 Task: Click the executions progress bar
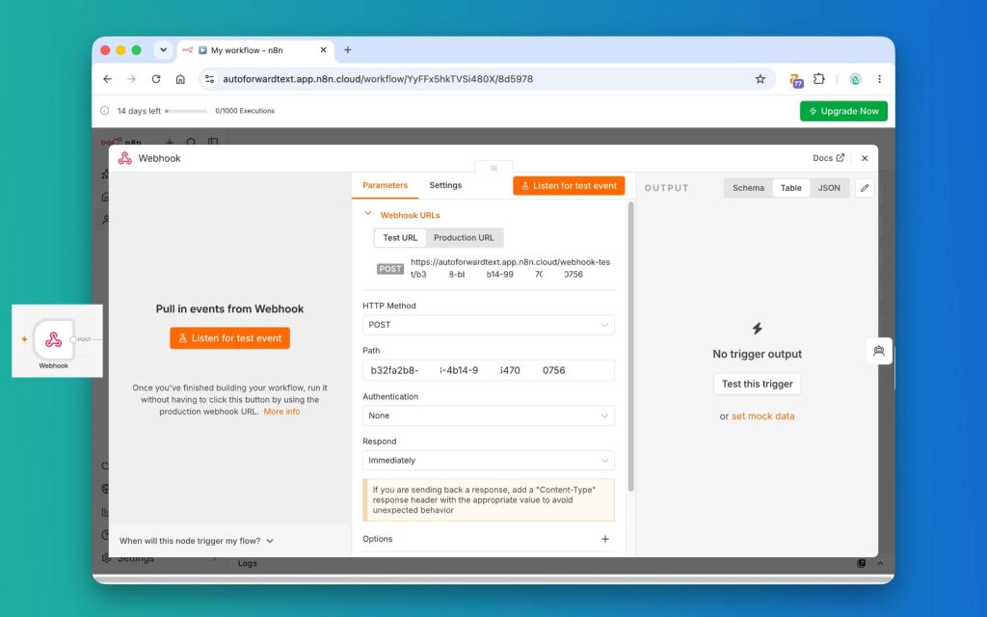(x=186, y=111)
